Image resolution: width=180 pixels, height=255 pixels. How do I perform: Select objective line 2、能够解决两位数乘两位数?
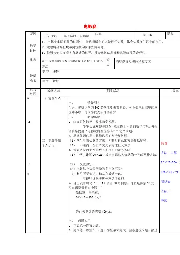[x=73, y=47]
